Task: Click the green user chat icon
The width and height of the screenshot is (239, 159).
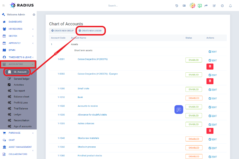Action: (200, 6)
